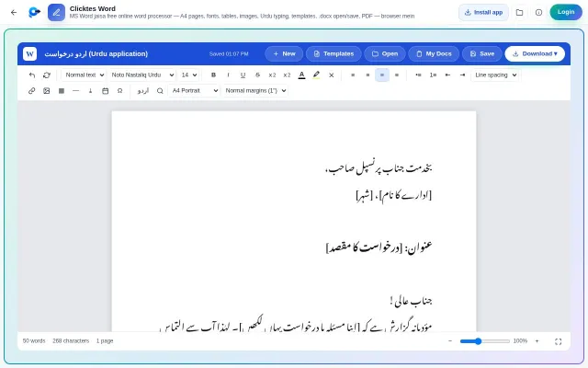The image size is (588, 368).
Task: Open the Templates menu
Action: [x=334, y=53]
